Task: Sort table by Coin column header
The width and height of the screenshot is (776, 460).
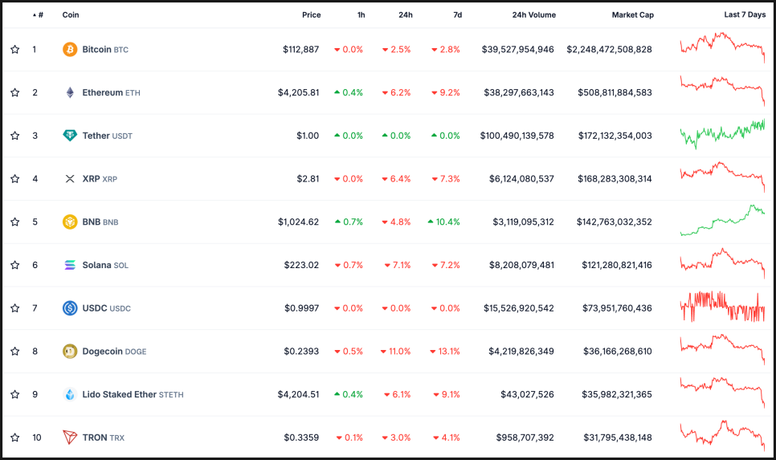Action: click(x=70, y=14)
